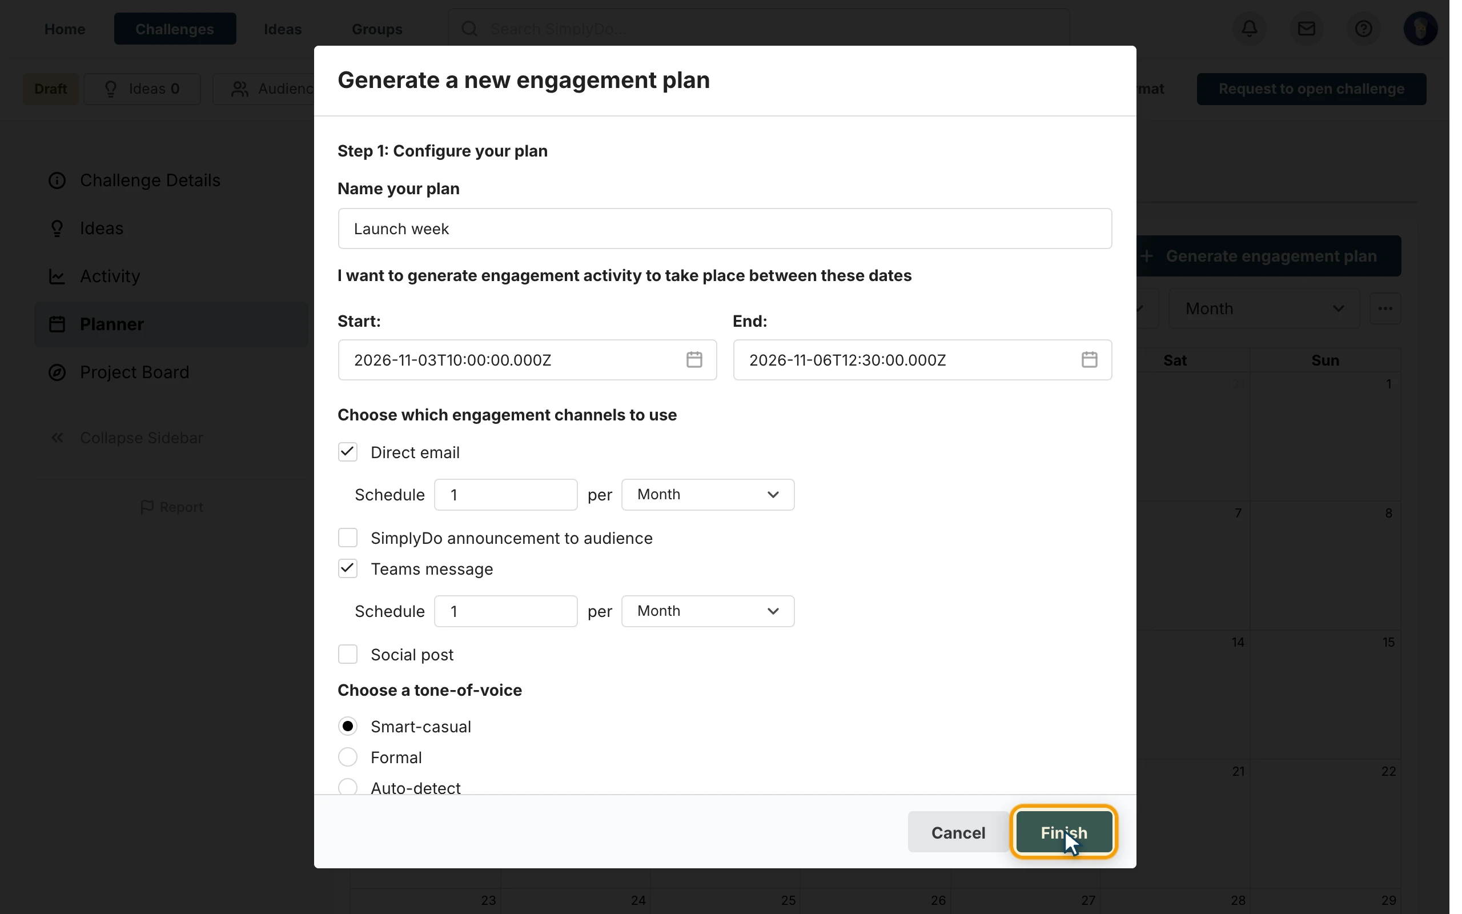Open the notifications bell icon

click(1250, 29)
